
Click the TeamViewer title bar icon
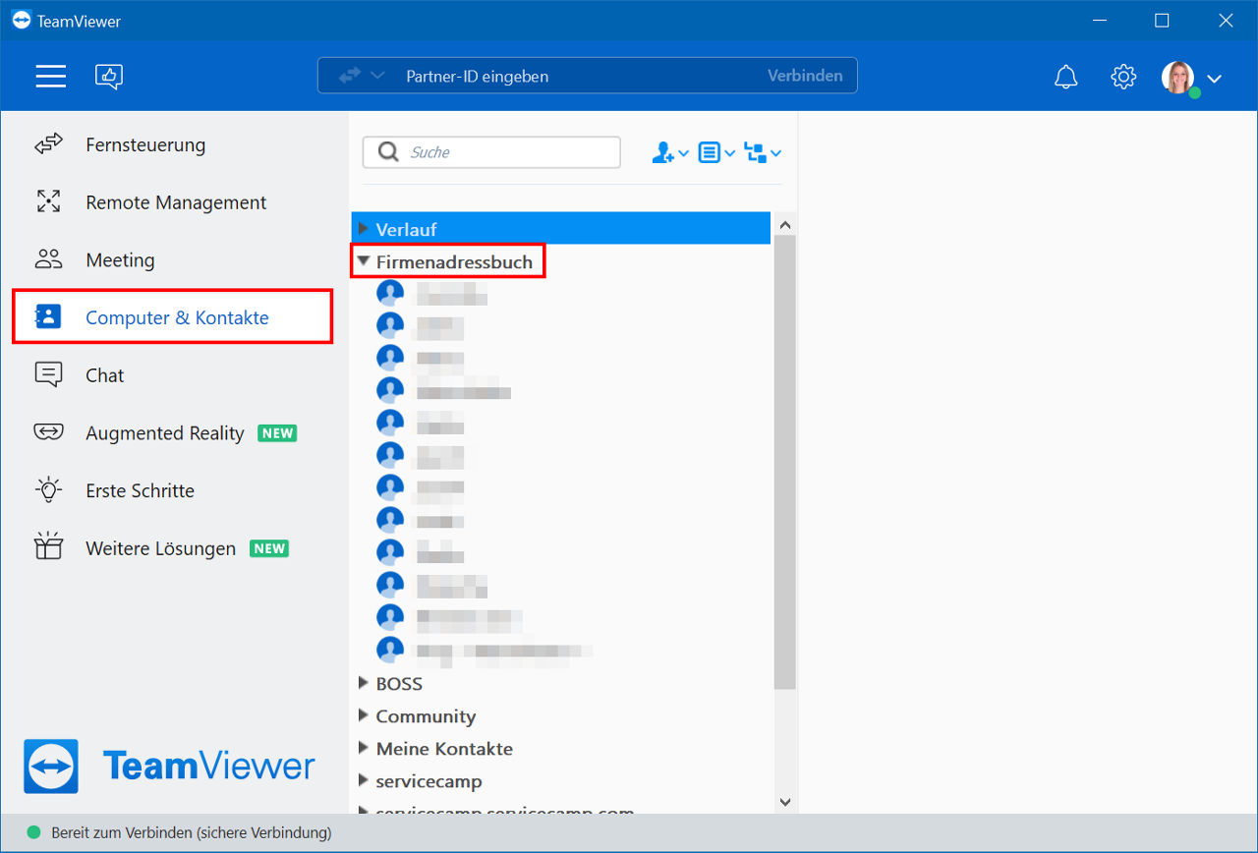21,20
